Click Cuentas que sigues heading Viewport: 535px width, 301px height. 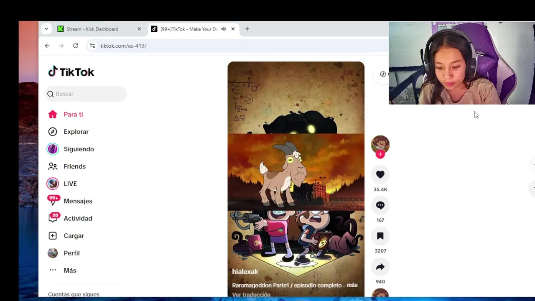(74, 294)
